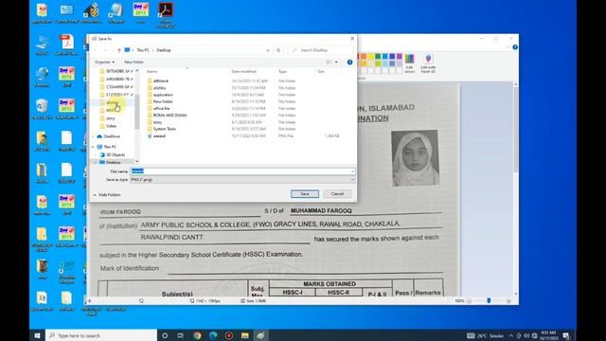606x341 pixels.
Task: Click the Save button
Action: coord(305,193)
